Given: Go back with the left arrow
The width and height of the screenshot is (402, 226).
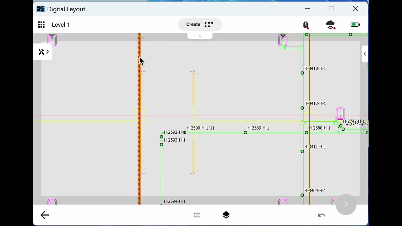Looking at the screenshot, I should tap(45, 215).
